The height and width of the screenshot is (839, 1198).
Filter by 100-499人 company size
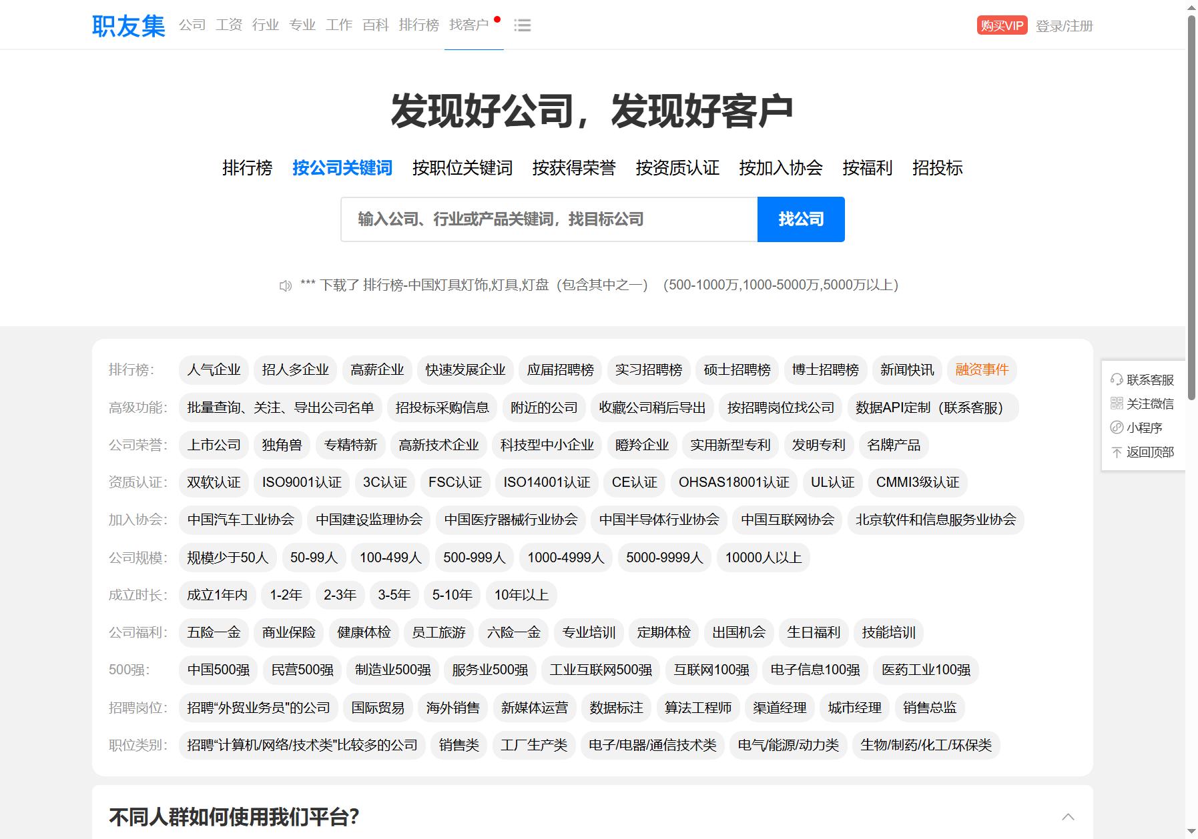click(390, 558)
